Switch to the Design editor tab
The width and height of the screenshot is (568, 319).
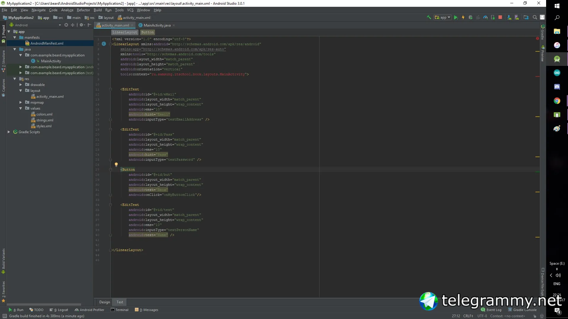[x=104, y=302]
